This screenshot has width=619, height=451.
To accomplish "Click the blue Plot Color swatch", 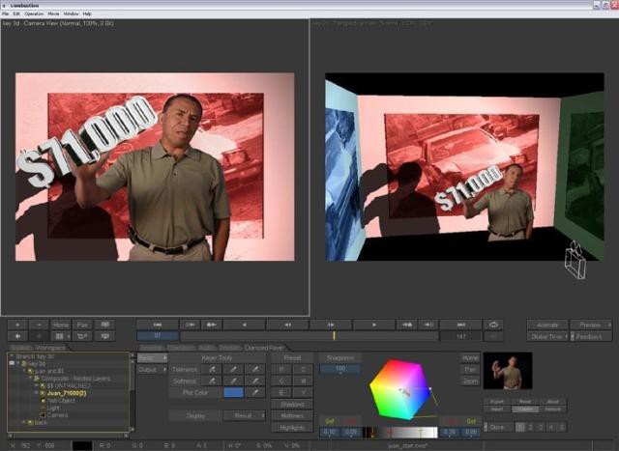I will click(233, 393).
